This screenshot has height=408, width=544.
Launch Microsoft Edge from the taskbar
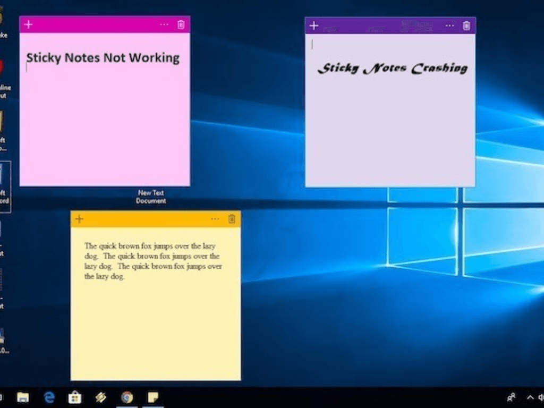point(49,397)
